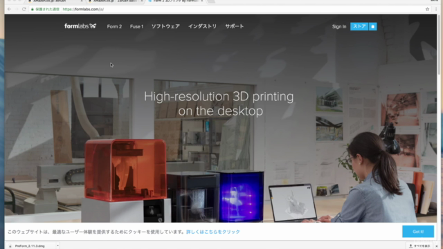443x249 pixels.
Task: Select the Form 2 3D printer tab
Action: tap(176, 1)
